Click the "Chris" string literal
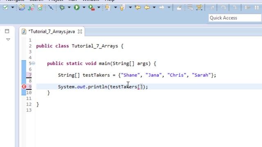 point(177,75)
